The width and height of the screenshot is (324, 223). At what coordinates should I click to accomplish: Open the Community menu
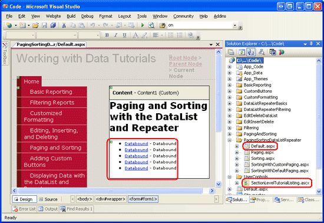(183, 16)
